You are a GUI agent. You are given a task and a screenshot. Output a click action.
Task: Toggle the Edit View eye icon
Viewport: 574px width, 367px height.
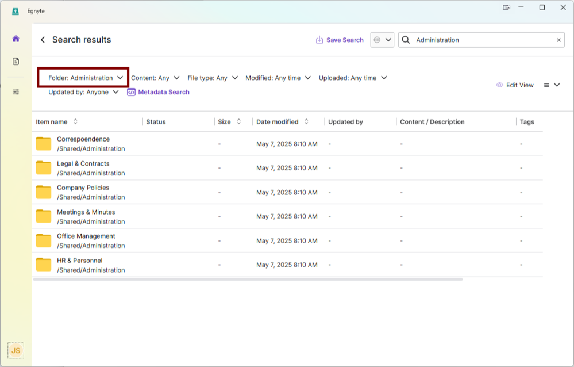pos(500,85)
